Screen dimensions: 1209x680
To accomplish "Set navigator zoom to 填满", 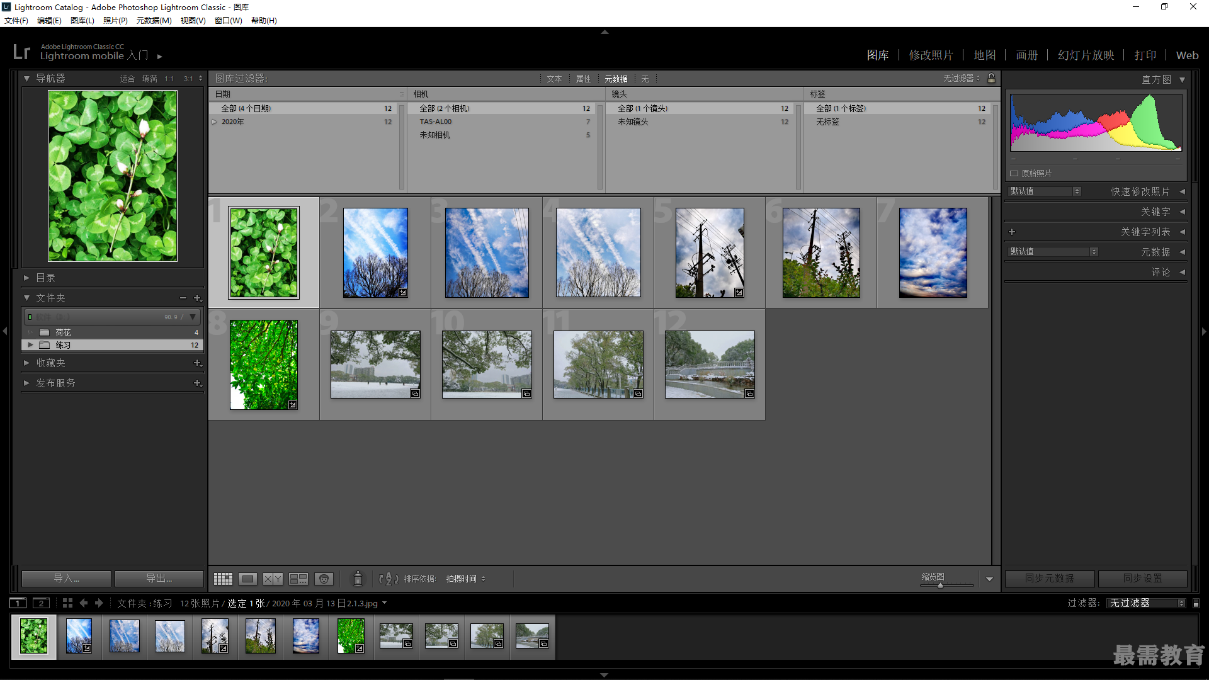I will (x=149, y=79).
